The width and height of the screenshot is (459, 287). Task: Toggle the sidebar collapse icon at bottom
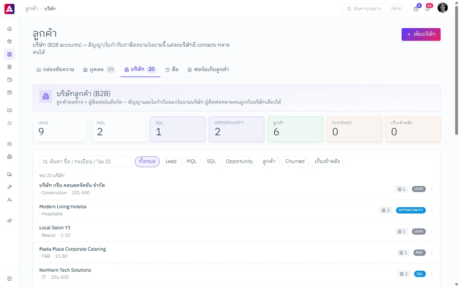10,279
